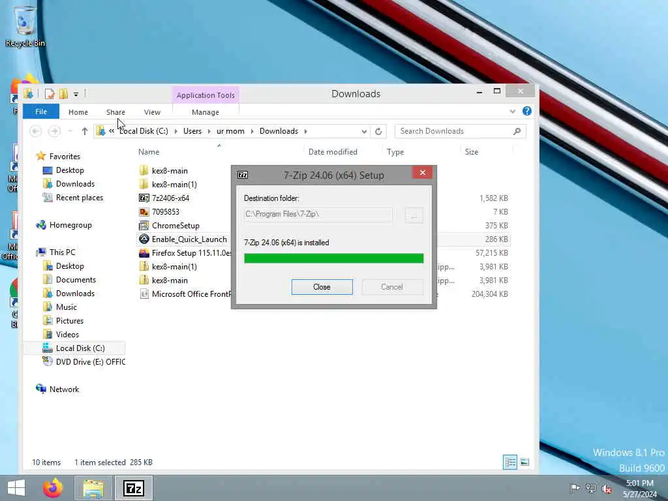The height and width of the screenshot is (501, 668).
Task: Open the Windows Start button
Action: (x=16, y=488)
